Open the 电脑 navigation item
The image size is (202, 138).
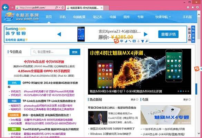113,17
